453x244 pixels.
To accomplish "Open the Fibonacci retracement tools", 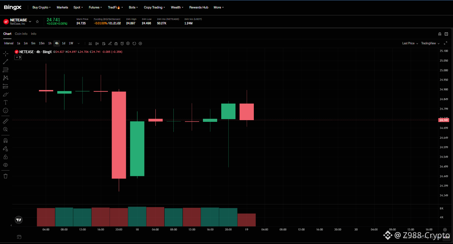I will click(x=5, y=70).
